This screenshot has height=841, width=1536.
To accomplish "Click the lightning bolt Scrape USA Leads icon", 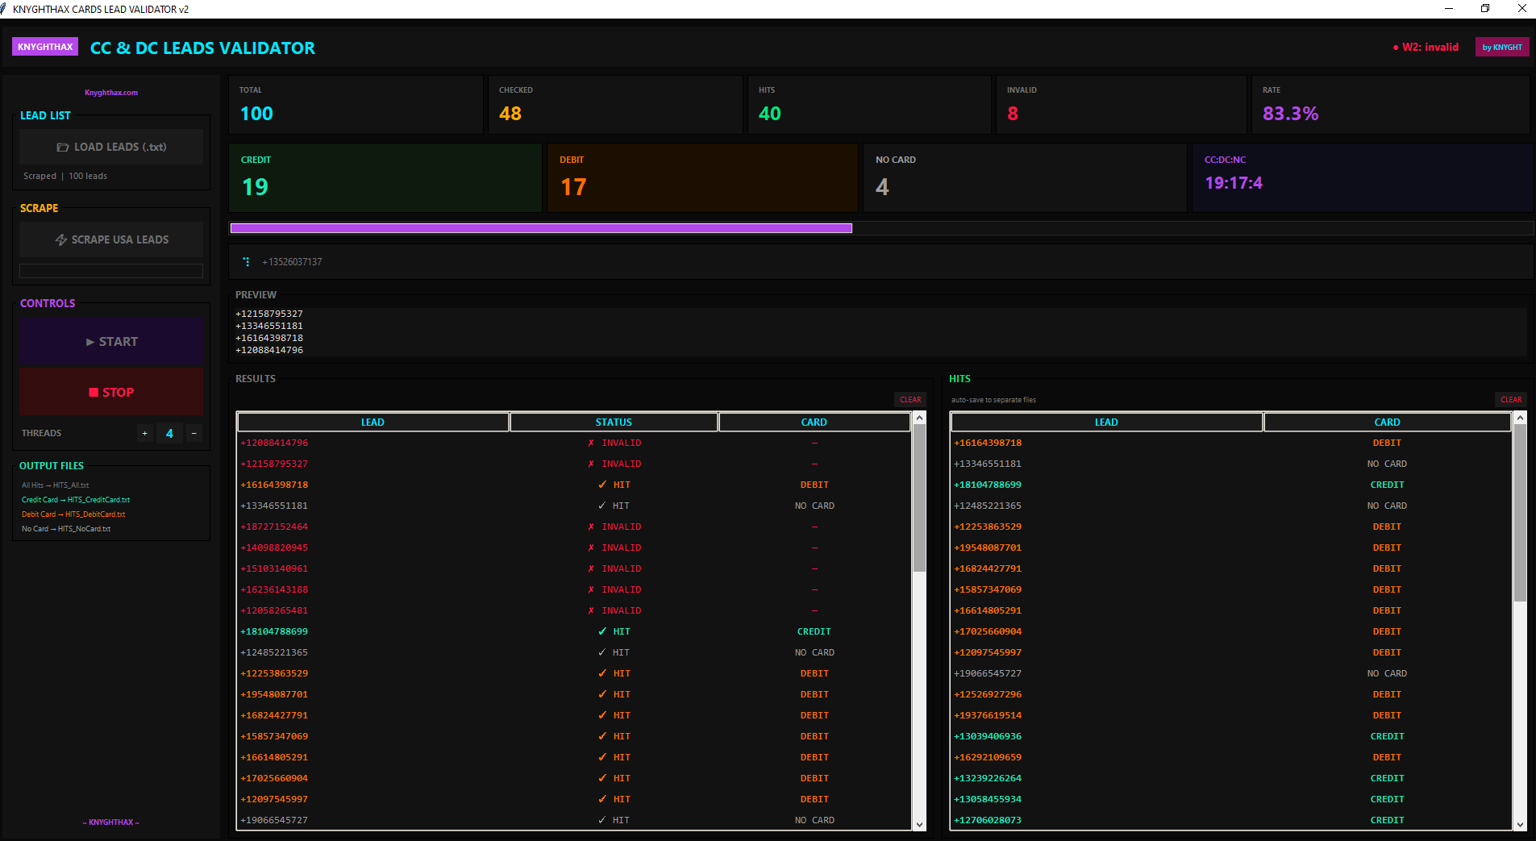I will [x=61, y=240].
